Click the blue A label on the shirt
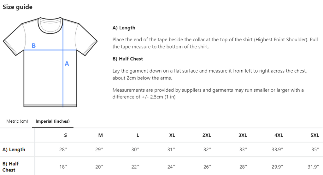The image size is (323, 175). point(67,64)
